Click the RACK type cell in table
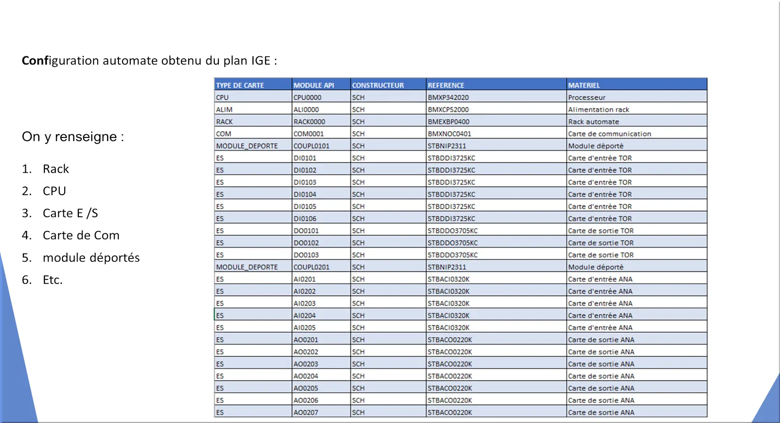 [x=253, y=121]
